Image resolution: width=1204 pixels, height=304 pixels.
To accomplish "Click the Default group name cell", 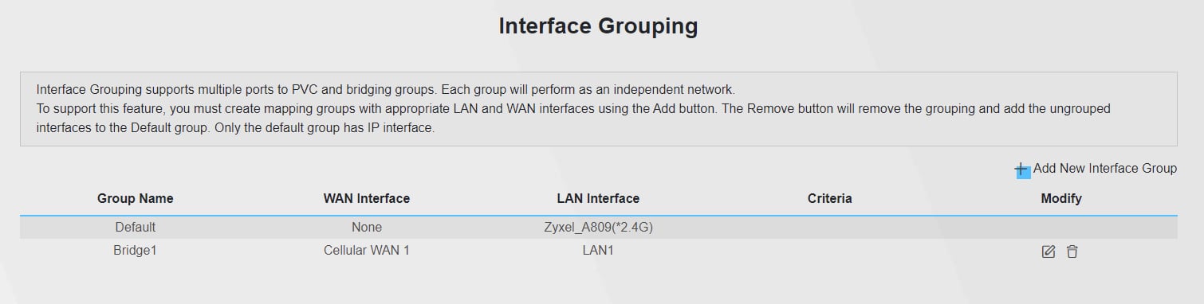I will [x=136, y=227].
